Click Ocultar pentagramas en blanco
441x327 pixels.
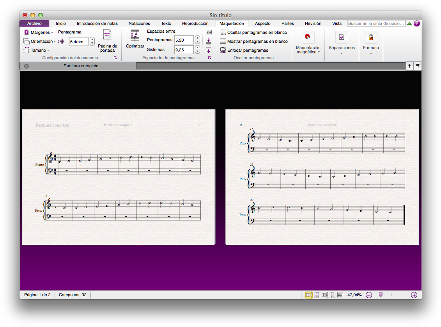point(253,32)
